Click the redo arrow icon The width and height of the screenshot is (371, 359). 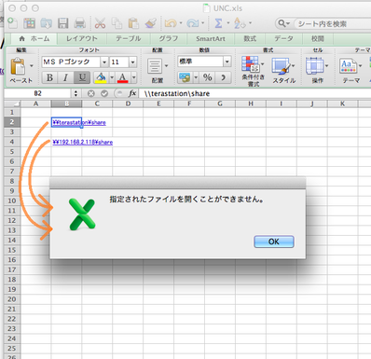(x=193, y=23)
